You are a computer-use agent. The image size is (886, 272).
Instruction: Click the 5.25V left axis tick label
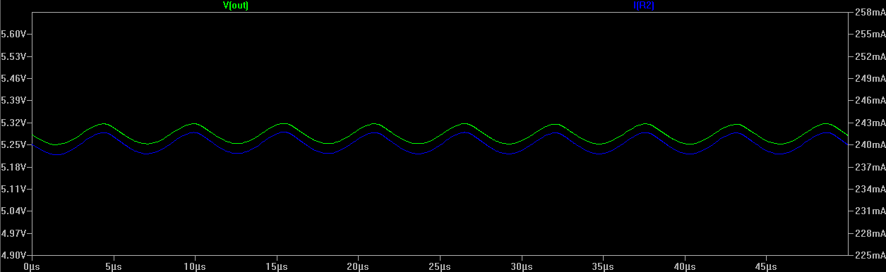(13, 144)
